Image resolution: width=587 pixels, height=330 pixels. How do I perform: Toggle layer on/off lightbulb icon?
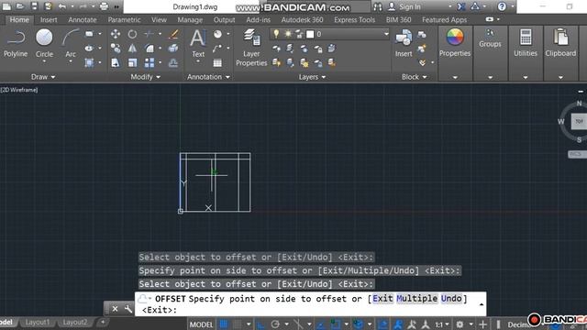tap(276, 34)
